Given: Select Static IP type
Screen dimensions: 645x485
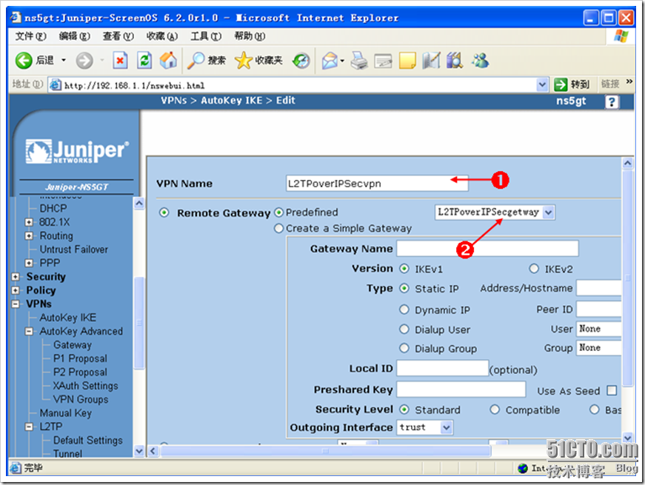Looking at the screenshot, I should [404, 288].
